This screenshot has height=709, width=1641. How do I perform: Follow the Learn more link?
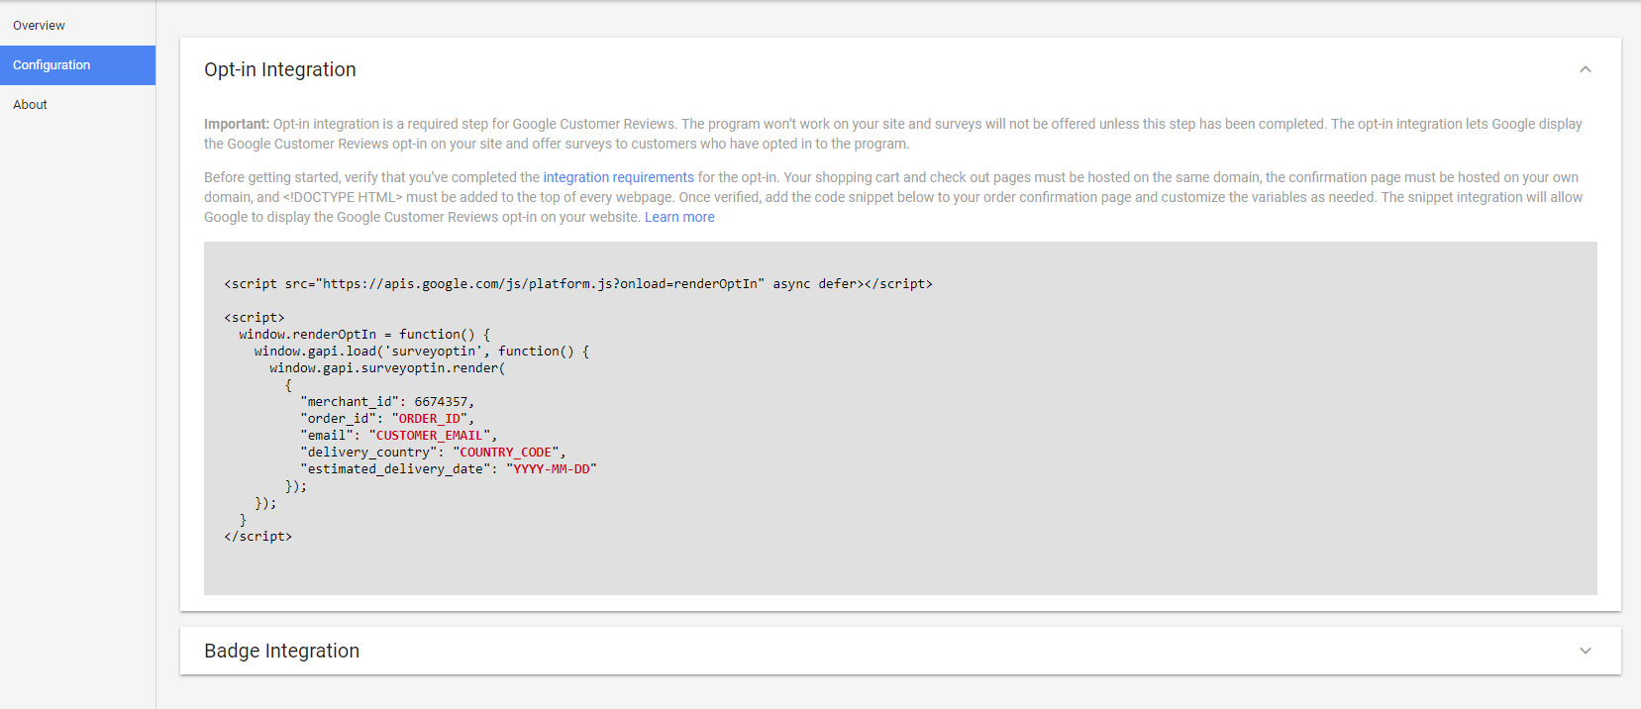coord(679,217)
